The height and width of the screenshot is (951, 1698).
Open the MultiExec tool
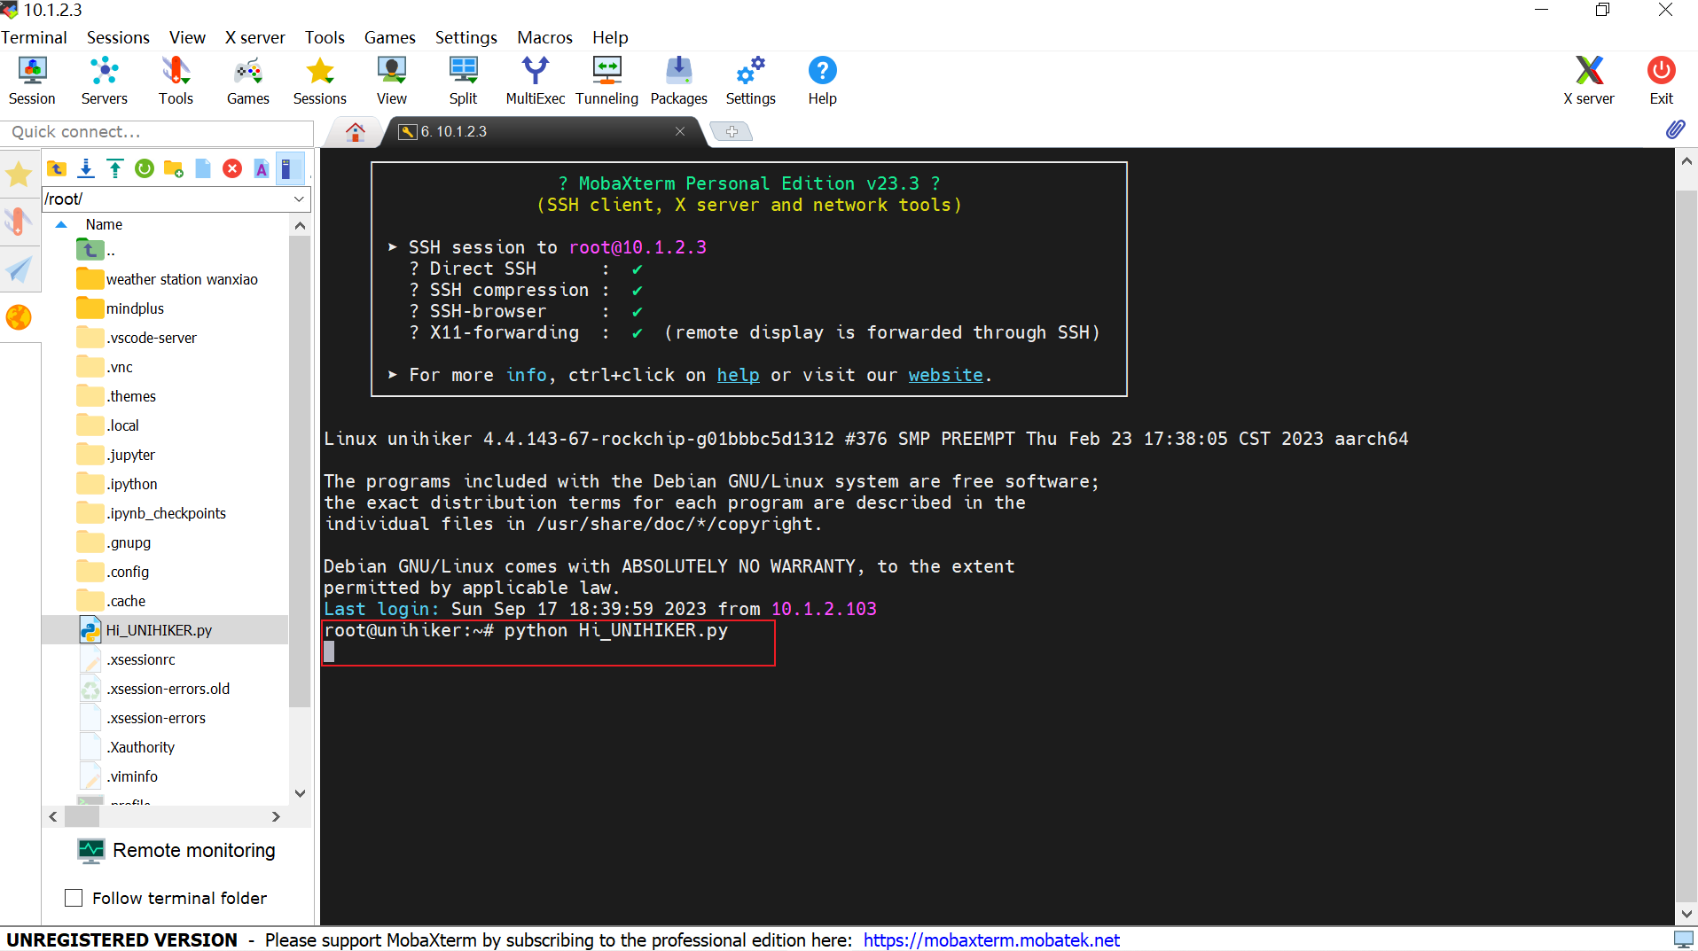[535, 80]
